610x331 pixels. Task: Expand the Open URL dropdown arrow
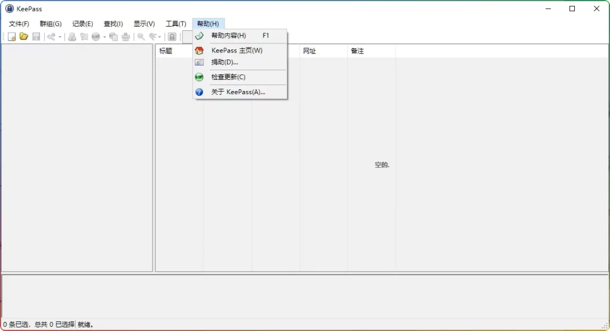coord(104,37)
